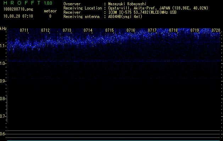The height and width of the screenshot is (141, 223).
Task: Click the Ovserver label
Action: coord(72,4)
